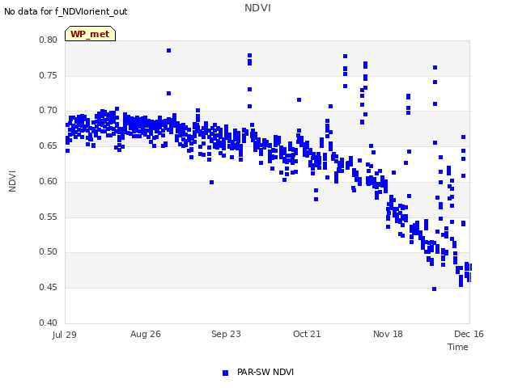Click the 0.50 y-axis tick label
Viewport: 518px width, 388px height.
tap(49, 252)
